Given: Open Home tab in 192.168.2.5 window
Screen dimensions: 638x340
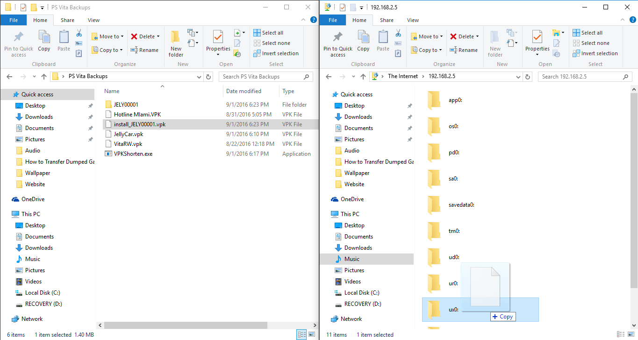Looking at the screenshot, I should pos(359,20).
